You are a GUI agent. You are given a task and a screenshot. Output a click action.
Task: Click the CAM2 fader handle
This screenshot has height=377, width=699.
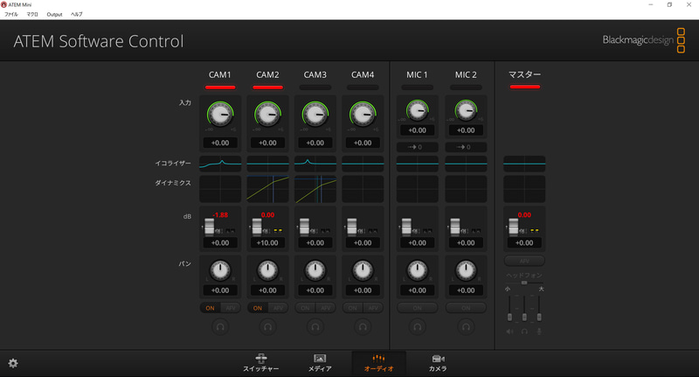257,227
